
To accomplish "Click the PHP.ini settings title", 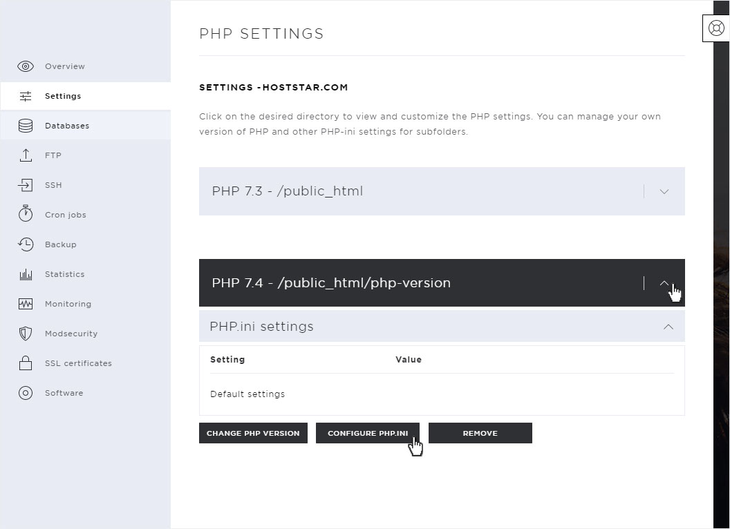I will pyautogui.click(x=261, y=327).
